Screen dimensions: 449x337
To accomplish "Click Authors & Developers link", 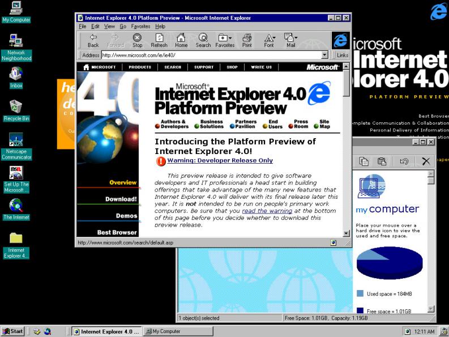I will (x=172, y=124).
